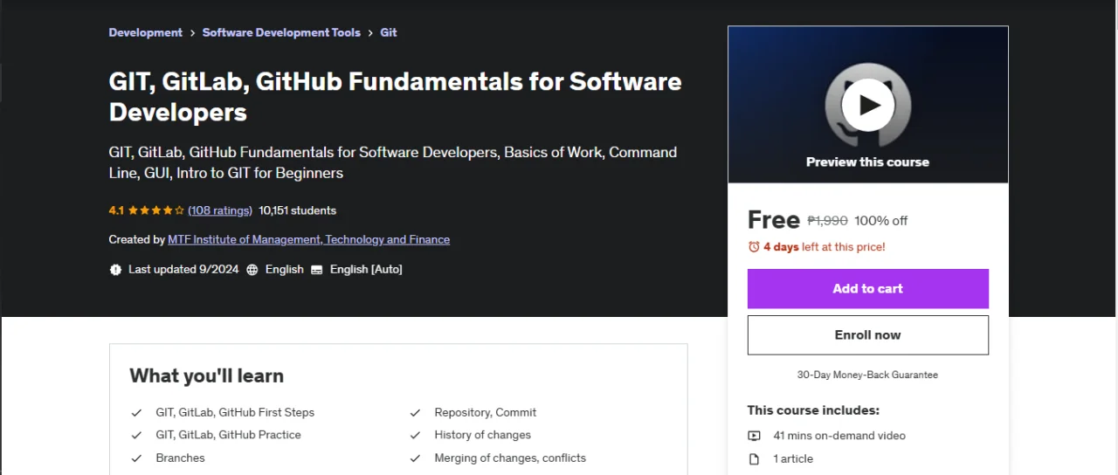Click the 'English [Auto]' caption text
Image resolution: width=1118 pixels, height=475 pixels.
click(366, 270)
